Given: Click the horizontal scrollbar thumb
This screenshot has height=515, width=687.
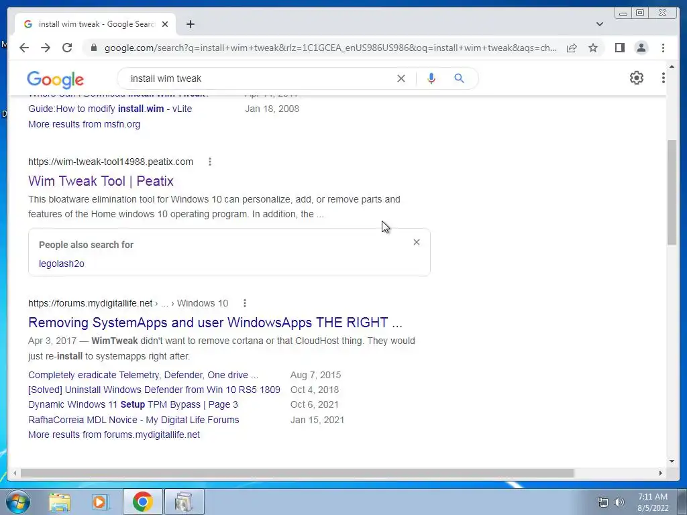Looking at the screenshot, I should pos(297,473).
